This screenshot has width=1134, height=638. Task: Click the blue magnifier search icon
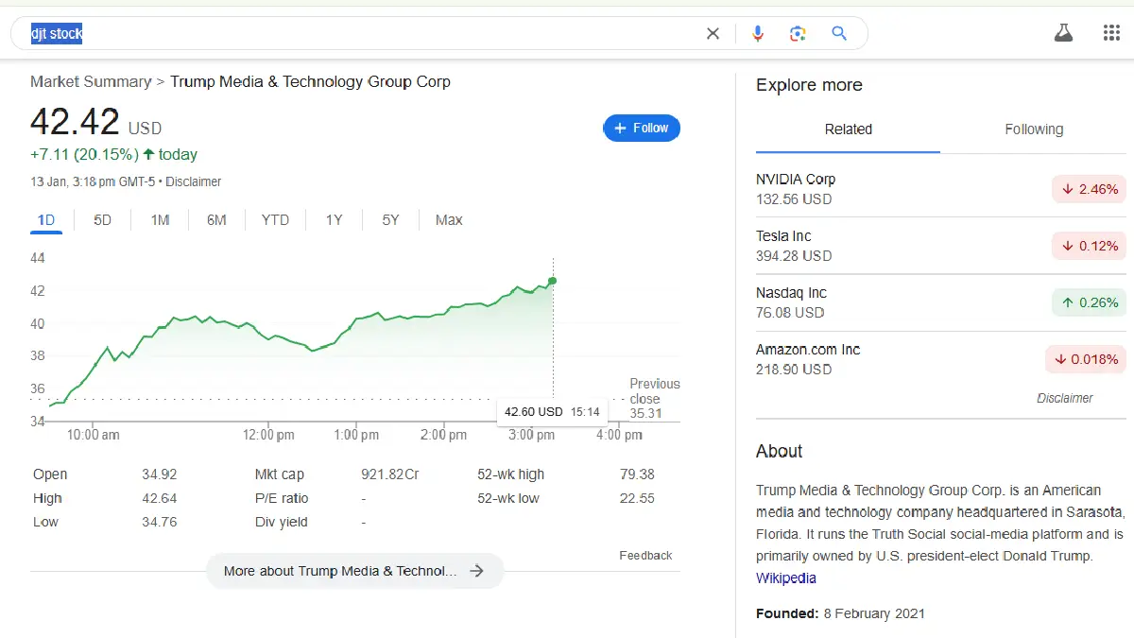tap(839, 33)
